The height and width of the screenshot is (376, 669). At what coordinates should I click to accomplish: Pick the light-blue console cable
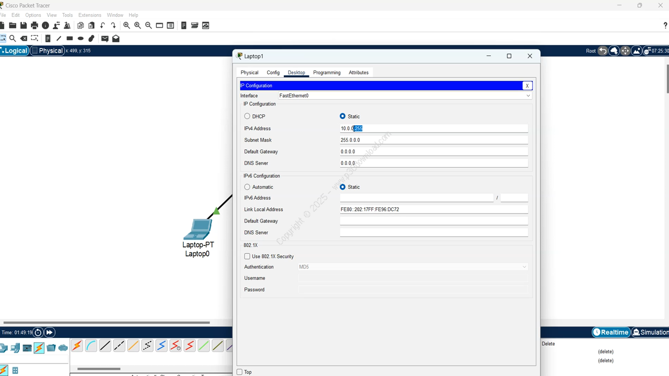click(91, 345)
